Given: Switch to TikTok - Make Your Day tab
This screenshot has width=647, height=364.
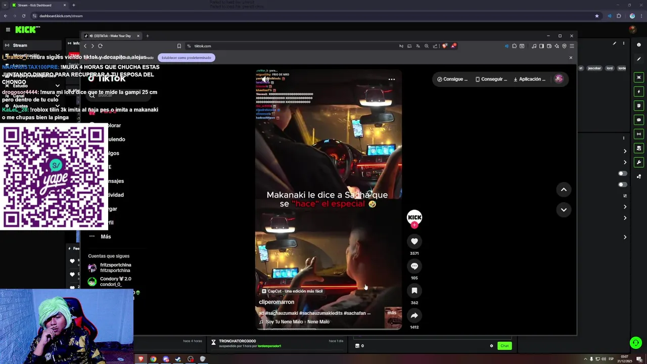Looking at the screenshot, I should 112,36.
